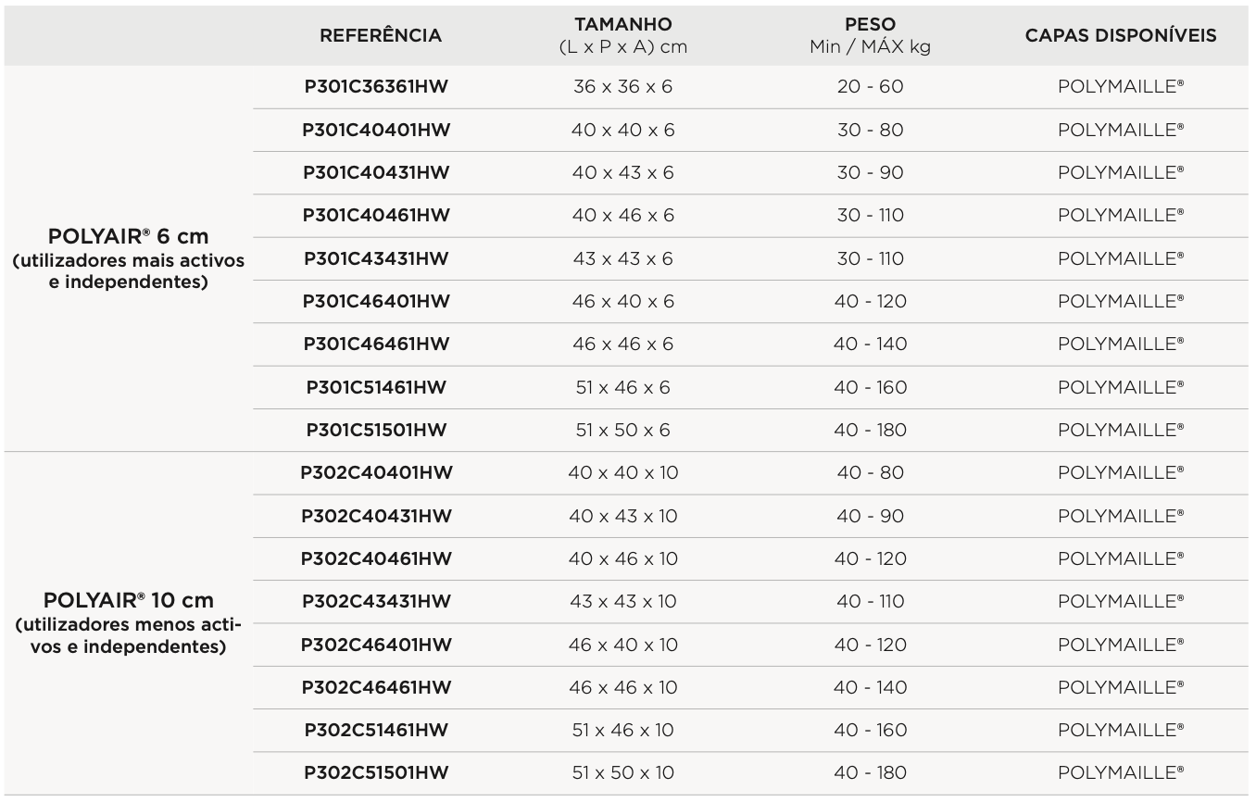Click the REFERÊNCIA column header
Viewport: 1256px width, 802px height.
point(381,36)
